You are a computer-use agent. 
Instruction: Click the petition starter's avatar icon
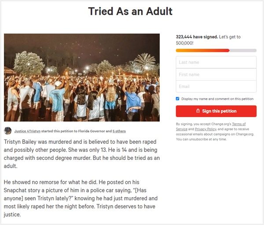[x=8, y=131]
